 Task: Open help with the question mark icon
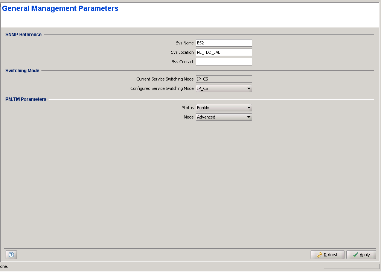click(x=11, y=255)
